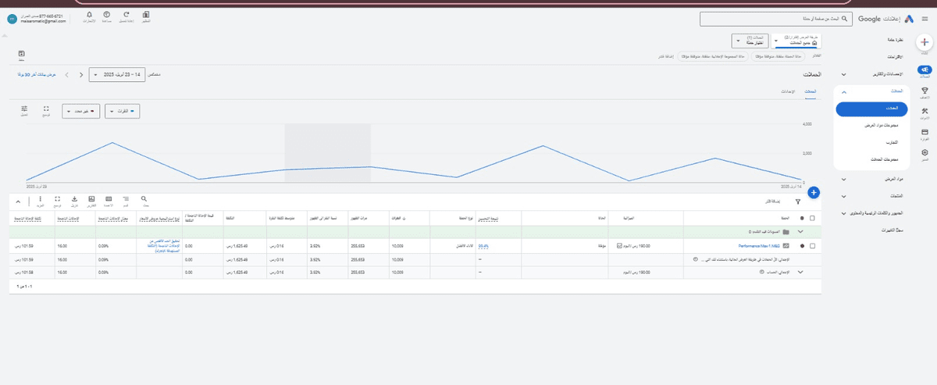The image size is (937, 385).
Task: Click the blue add campaign plus button
Action: coord(813,191)
